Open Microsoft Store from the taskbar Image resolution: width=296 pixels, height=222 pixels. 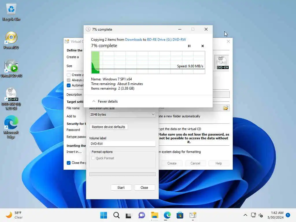[180, 215]
